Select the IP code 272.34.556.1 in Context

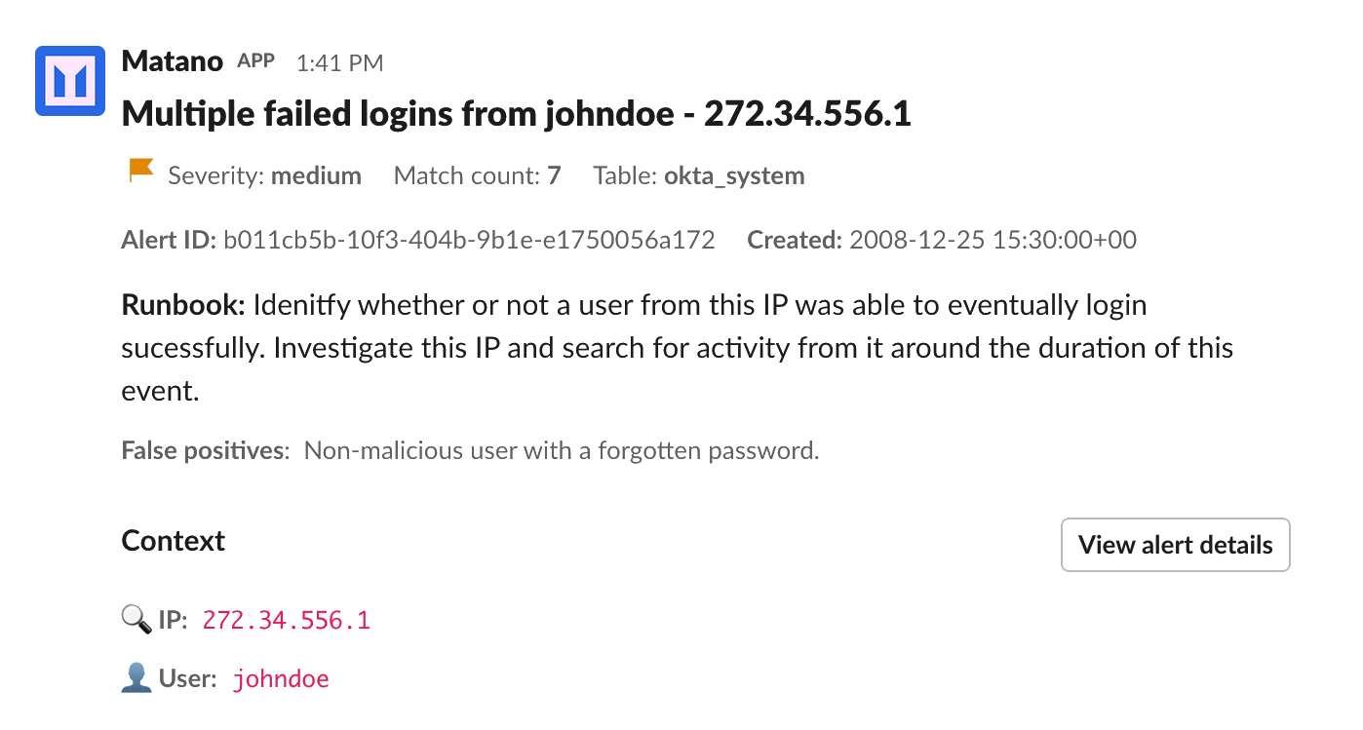pyautogui.click(x=287, y=620)
